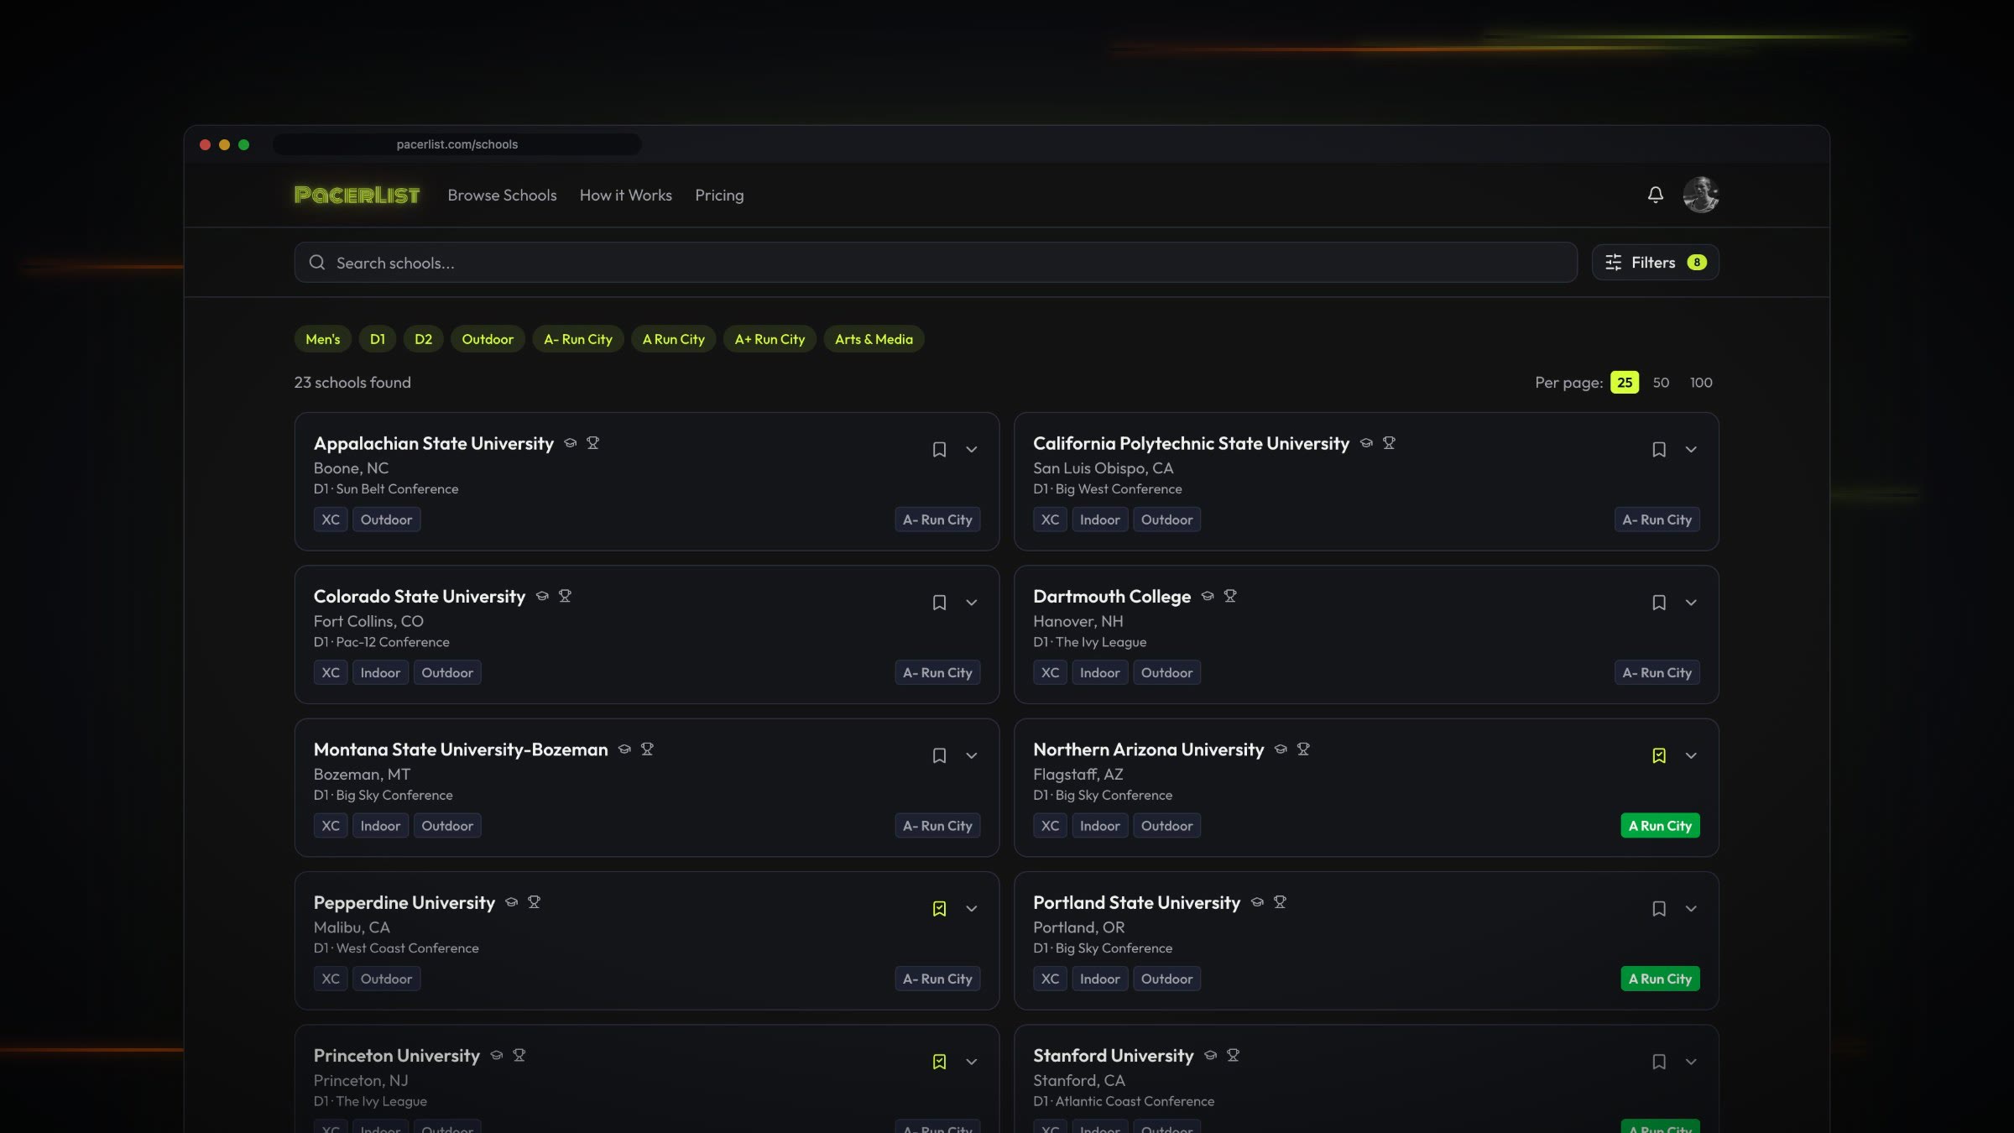Viewport: 2014px width, 1133px height.
Task: Focus the Search schools field
Action: click(x=936, y=263)
